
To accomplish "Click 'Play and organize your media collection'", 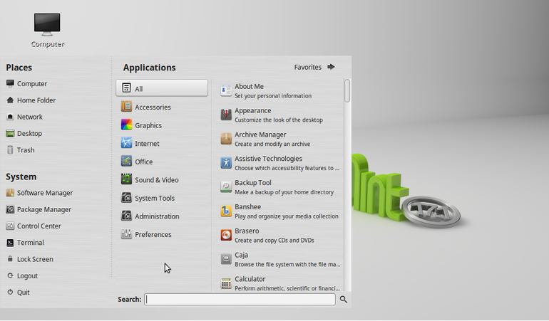I will pyautogui.click(x=287, y=216).
